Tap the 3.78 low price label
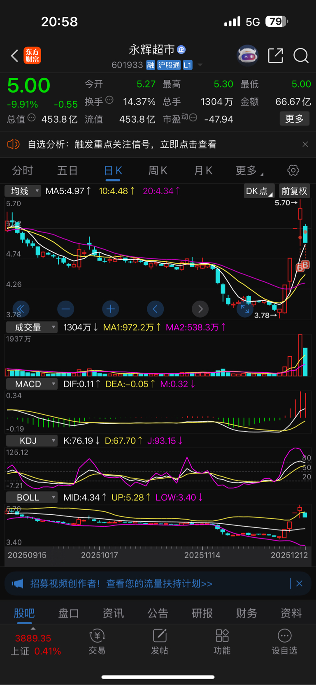The height and width of the screenshot is (685, 316). pos(265,316)
